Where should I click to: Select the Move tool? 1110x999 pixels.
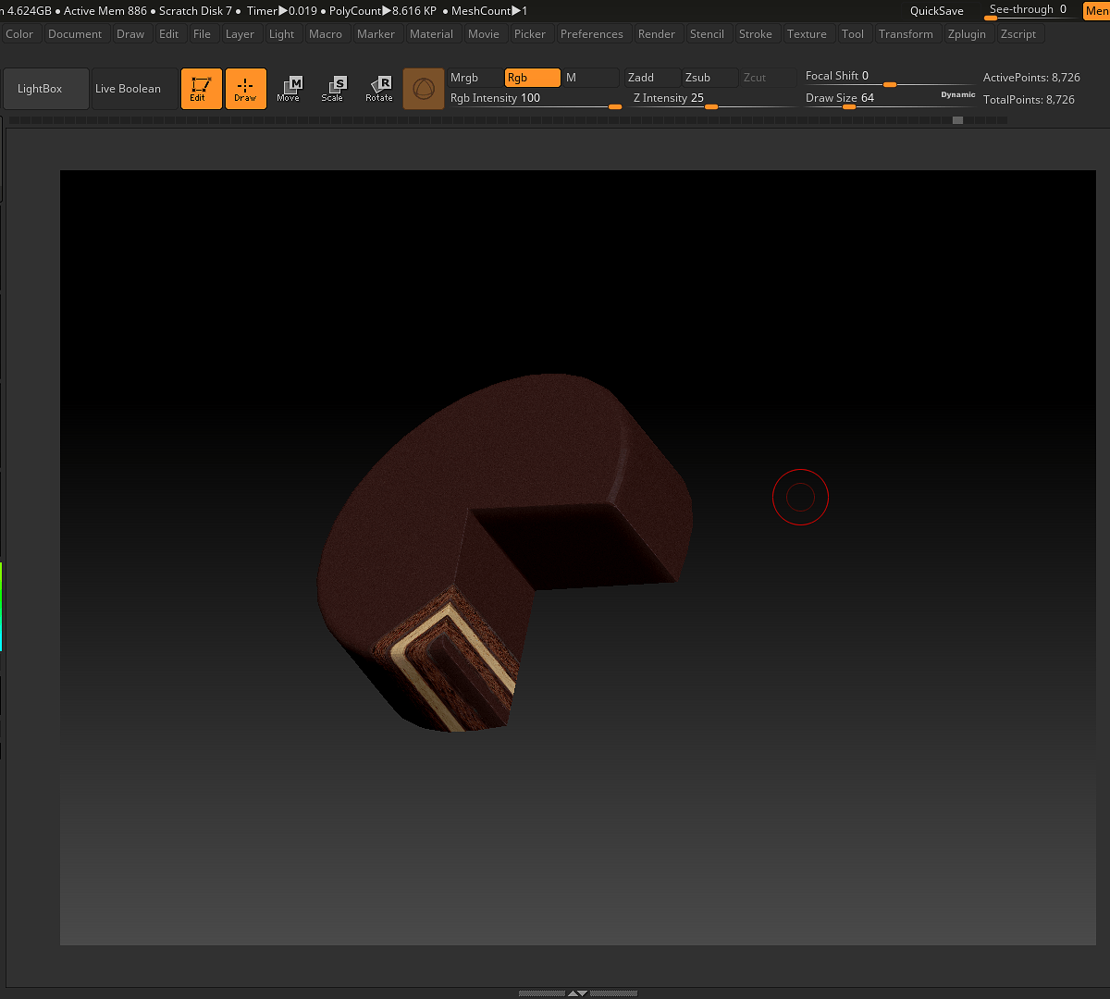(289, 89)
